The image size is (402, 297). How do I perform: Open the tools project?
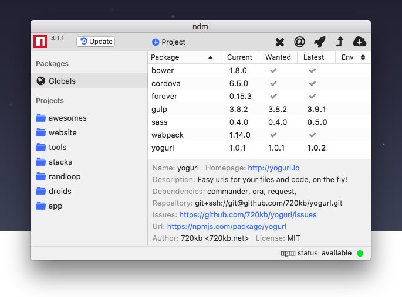click(51, 147)
